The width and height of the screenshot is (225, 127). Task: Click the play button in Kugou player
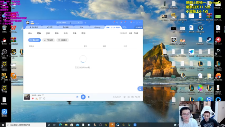83,97
